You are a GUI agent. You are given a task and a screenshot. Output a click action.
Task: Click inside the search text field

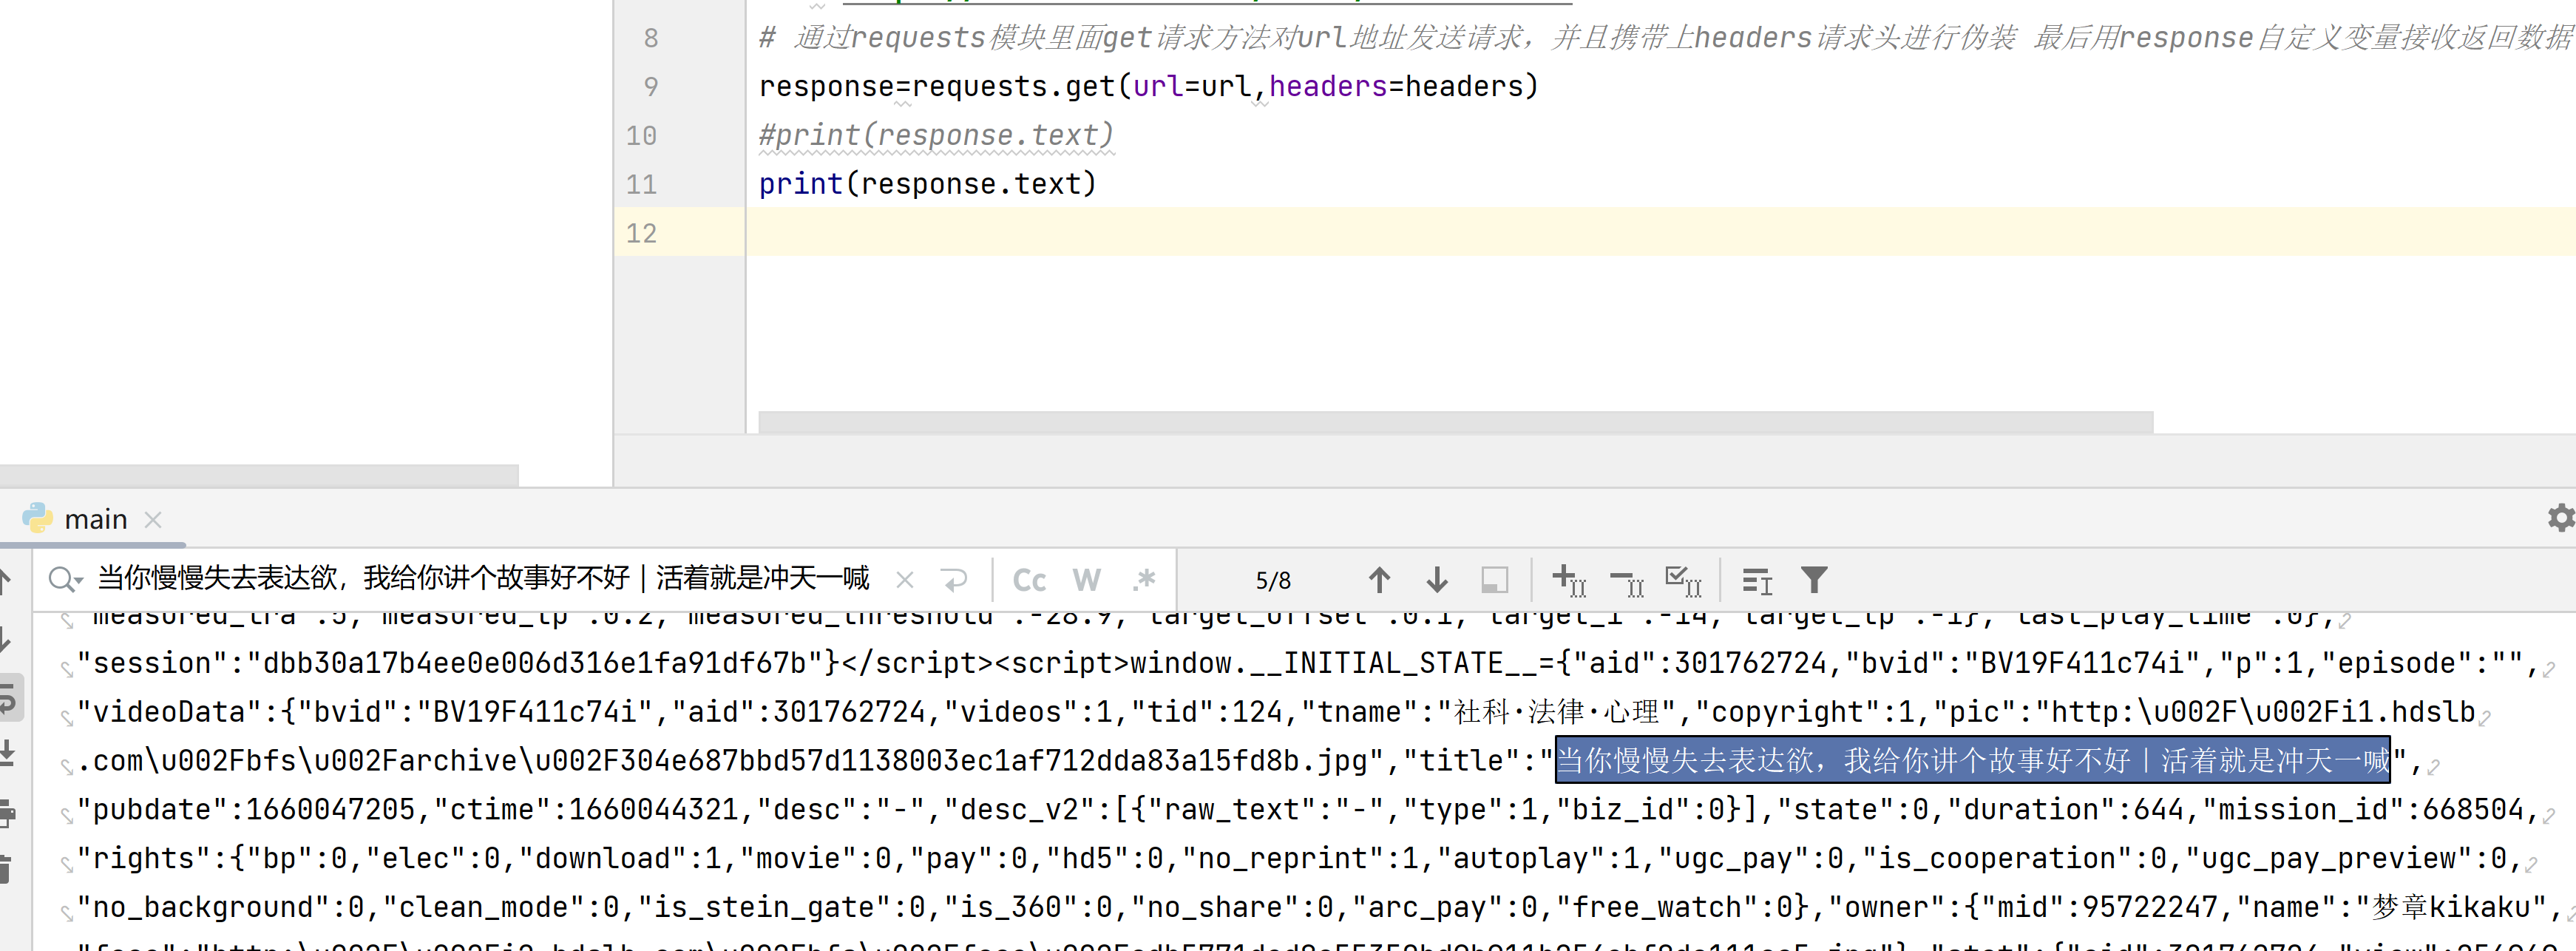pyautogui.click(x=480, y=578)
